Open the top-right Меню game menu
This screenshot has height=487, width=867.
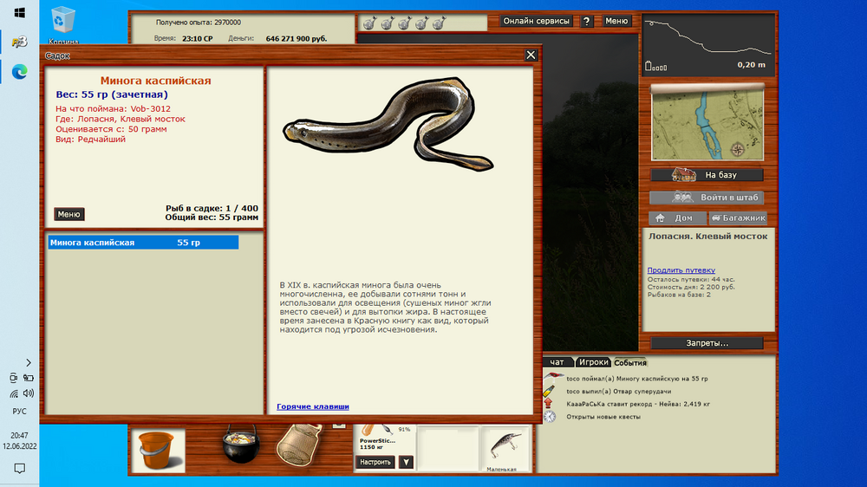click(x=616, y=21)
